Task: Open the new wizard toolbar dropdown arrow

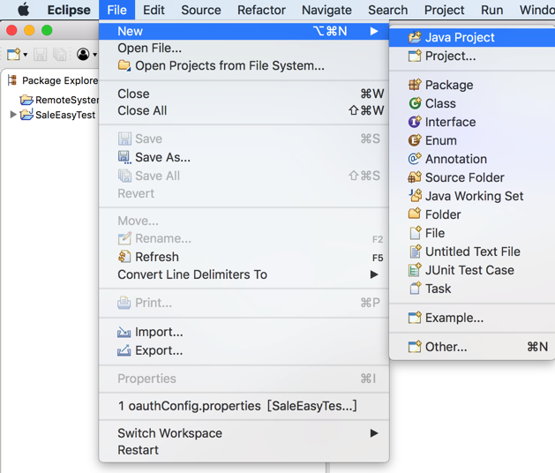Action: pyautogui.click(x=26, y=55)
